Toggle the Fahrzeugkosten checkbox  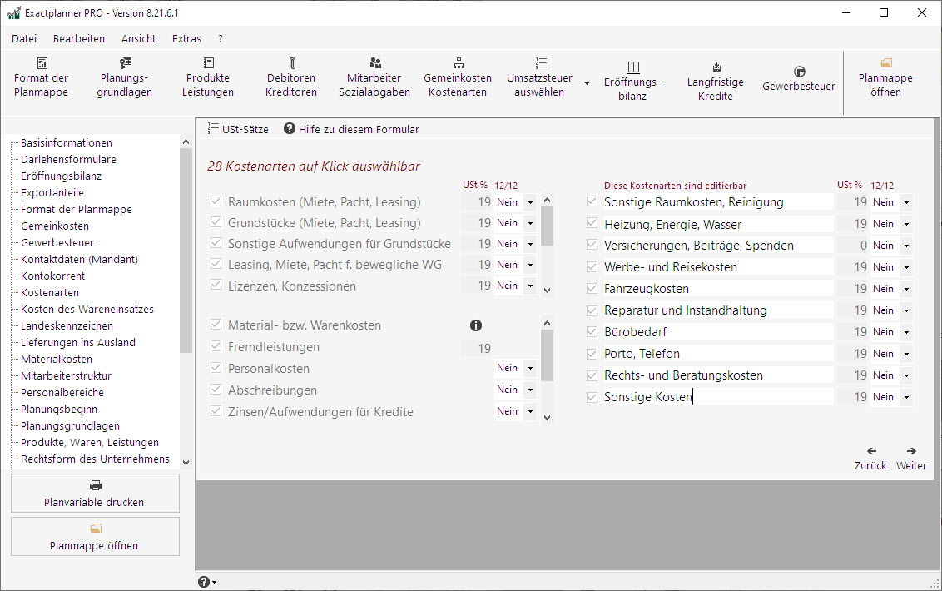click(x=592, y=289)
